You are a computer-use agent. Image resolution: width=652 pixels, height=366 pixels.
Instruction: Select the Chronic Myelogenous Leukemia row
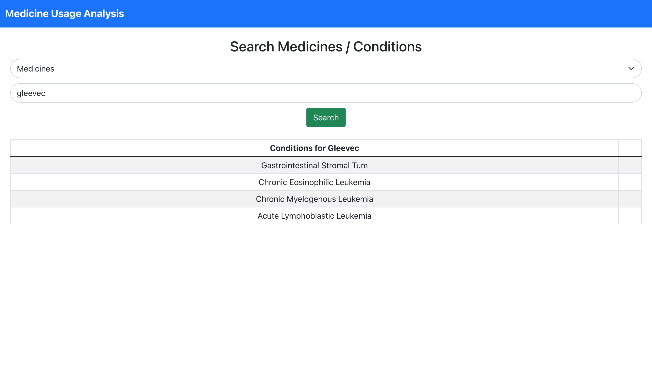click(x=314, y=199)
